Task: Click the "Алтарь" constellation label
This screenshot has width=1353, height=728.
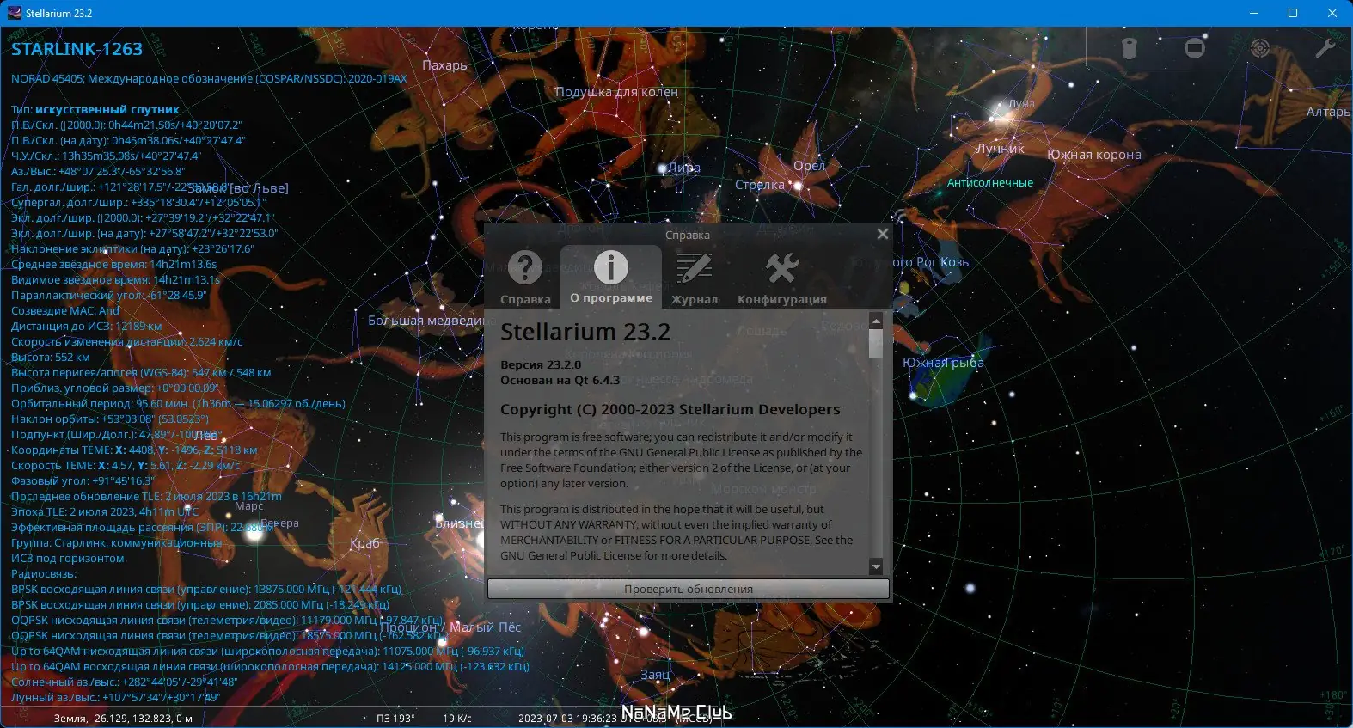Action: tap(1328, 112)
